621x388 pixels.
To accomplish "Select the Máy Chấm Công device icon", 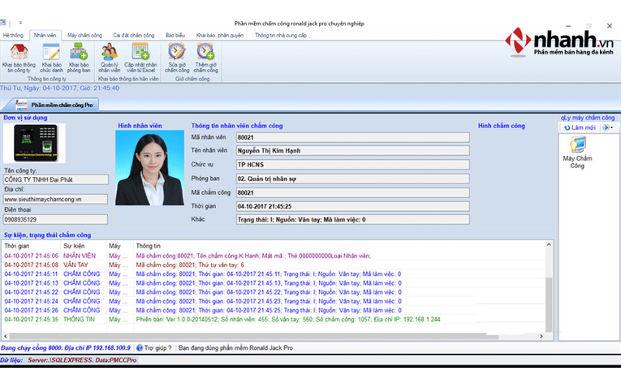I will 577,153.
